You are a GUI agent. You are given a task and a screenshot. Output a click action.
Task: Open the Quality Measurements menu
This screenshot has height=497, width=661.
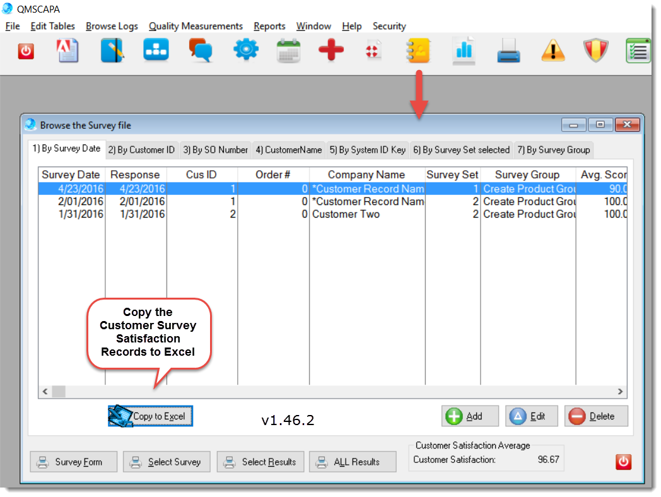196,26
